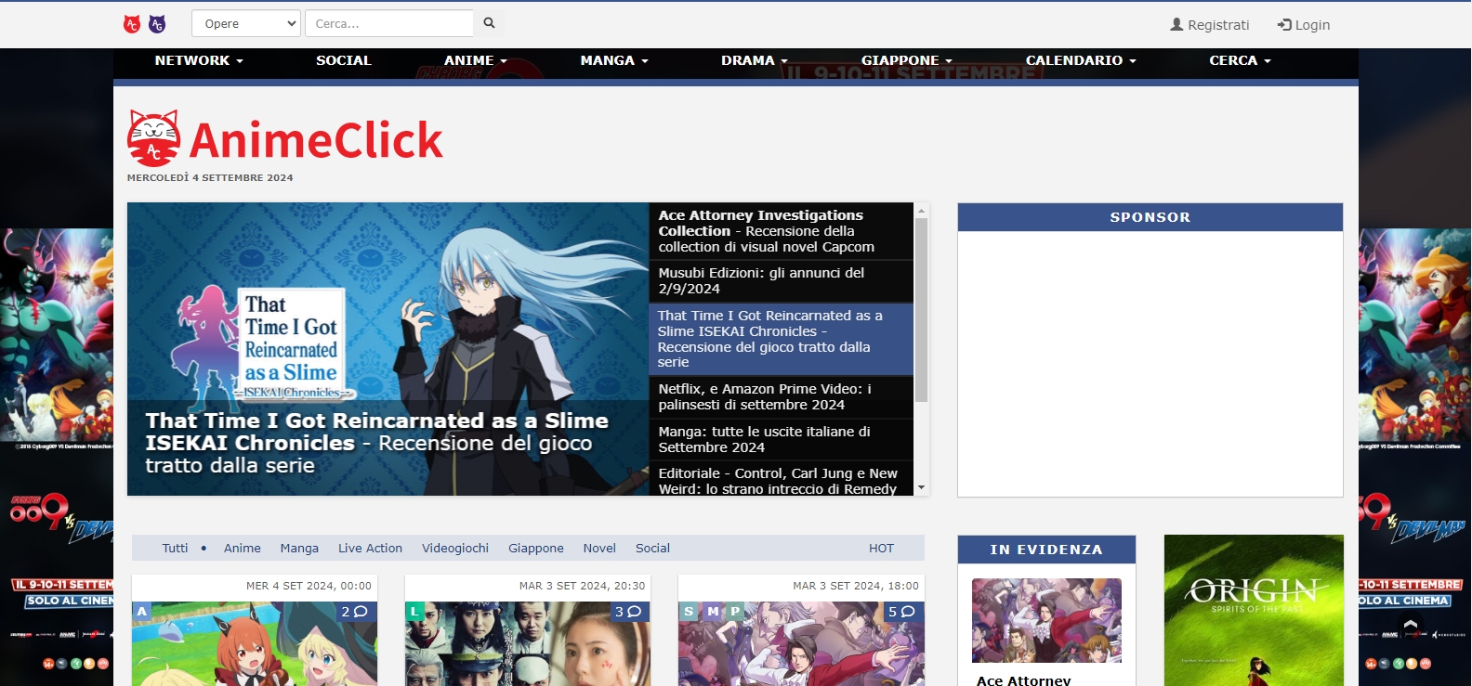Open Editoriale Control, Carl Jung headline
This screenshot has width=1472, height=686.
point(781,479)
